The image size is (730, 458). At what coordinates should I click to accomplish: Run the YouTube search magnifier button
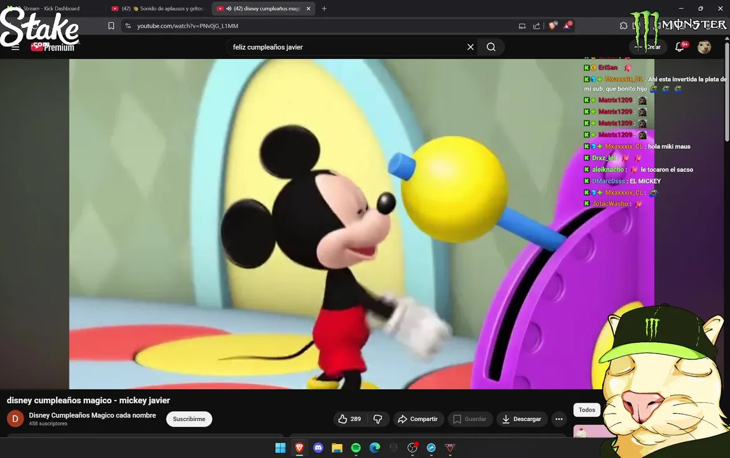click(x=490, y=47)
